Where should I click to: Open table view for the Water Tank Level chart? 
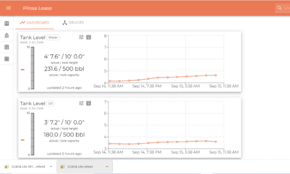pyautogui.click(x=89, y=37)
